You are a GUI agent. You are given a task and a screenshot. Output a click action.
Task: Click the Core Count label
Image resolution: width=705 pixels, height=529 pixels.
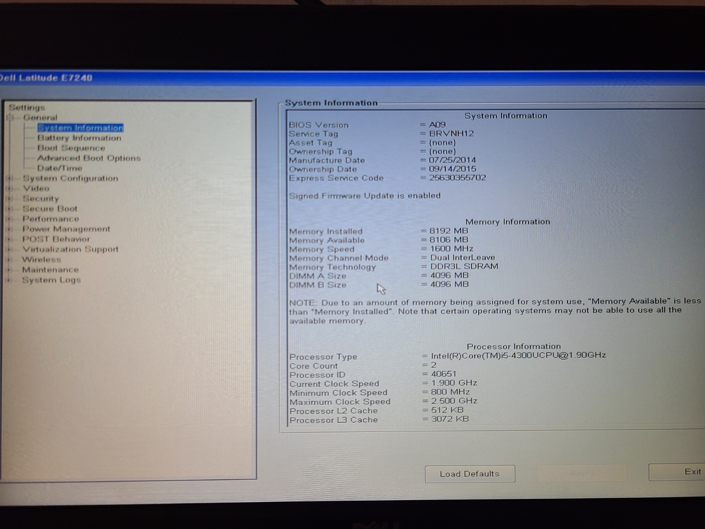[314, 366]
